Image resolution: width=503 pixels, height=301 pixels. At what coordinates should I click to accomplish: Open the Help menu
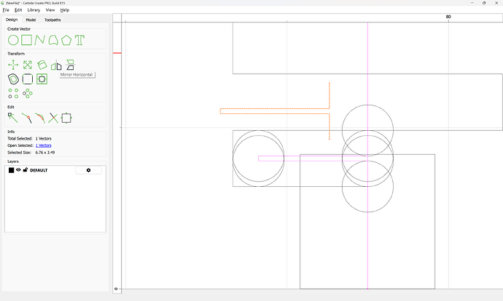pos(65,10)
